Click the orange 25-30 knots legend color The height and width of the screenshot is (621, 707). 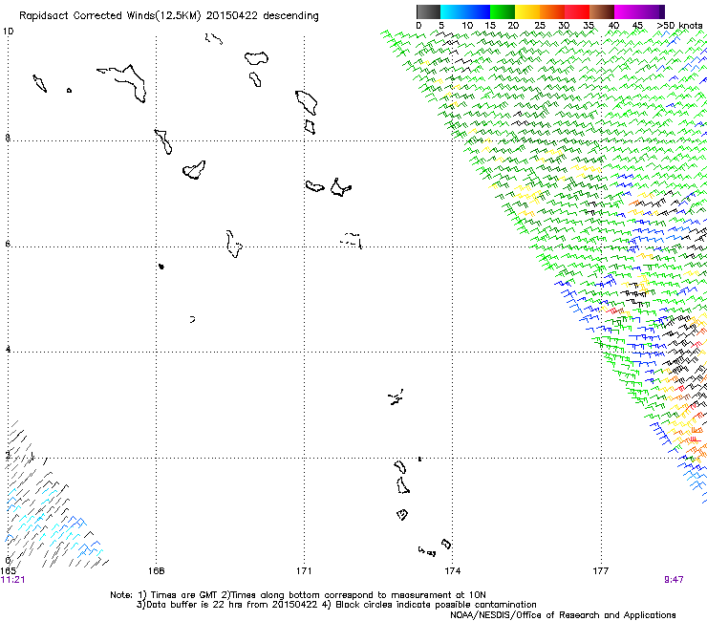click(x=552, y=11)
